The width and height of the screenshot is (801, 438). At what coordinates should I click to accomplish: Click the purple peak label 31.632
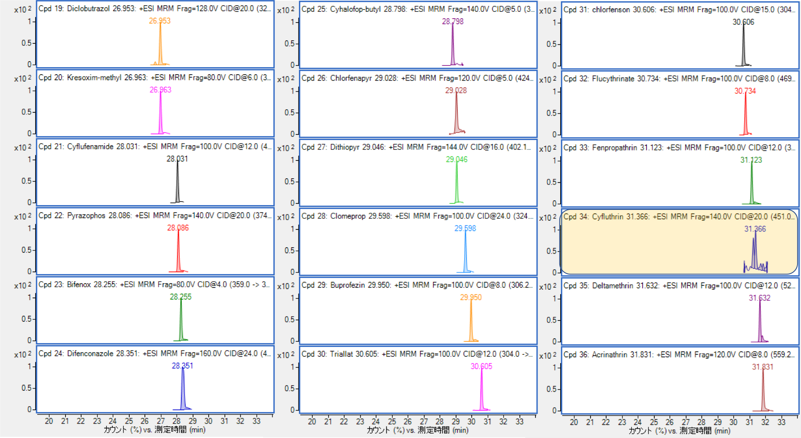760,297
